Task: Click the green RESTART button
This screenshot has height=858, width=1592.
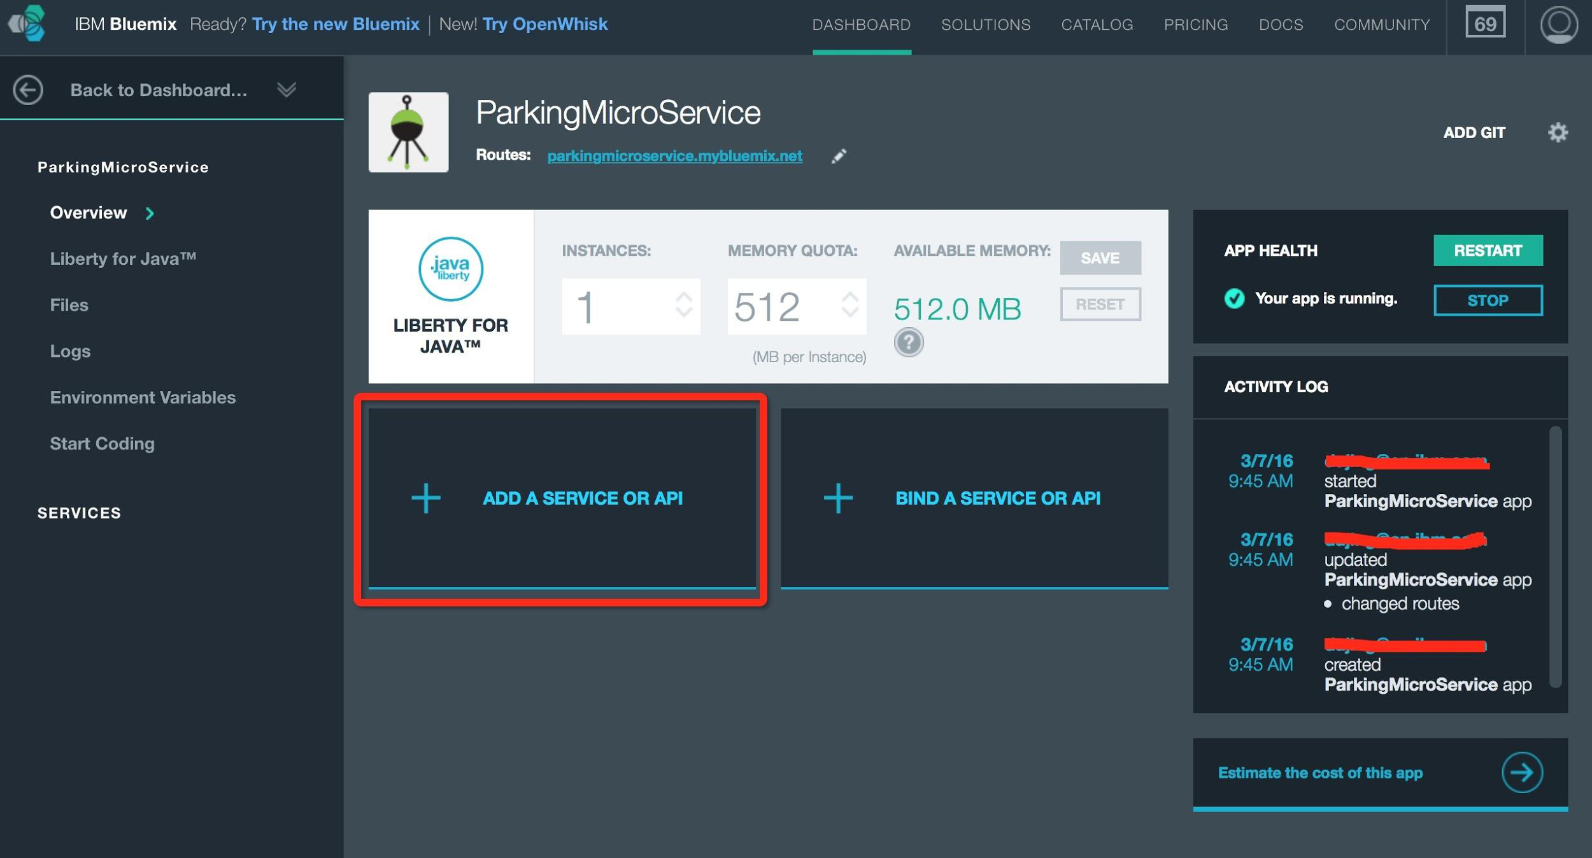Action: coord(1488,250)
